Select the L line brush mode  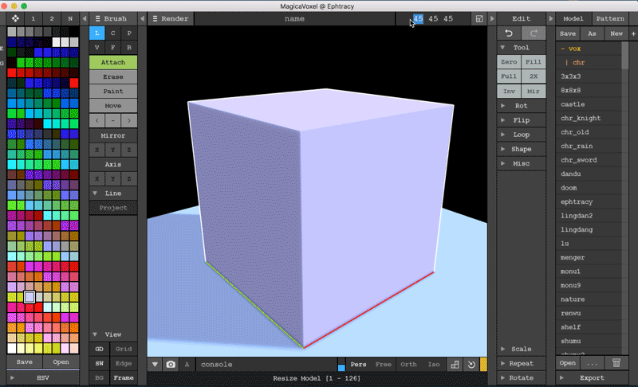[96, 33]
